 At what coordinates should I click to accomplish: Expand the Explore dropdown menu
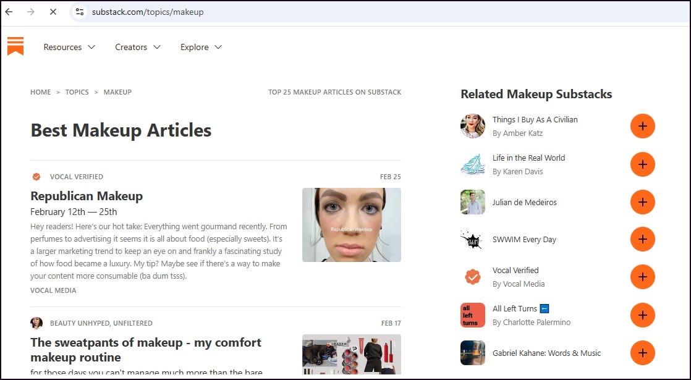click(201, 47)
